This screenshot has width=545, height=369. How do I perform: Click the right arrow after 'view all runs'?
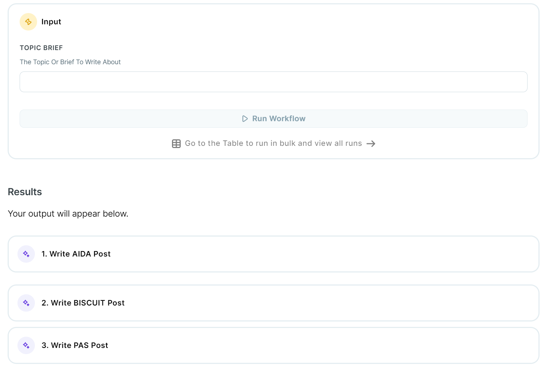tap(371, 144)
